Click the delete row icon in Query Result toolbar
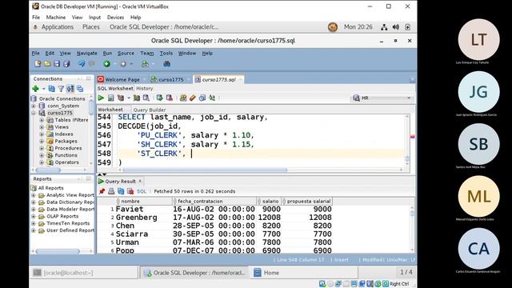Image resolution: width=512 pixels, height=288 pixels. 130,191
